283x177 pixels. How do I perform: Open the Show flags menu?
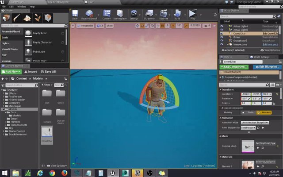point(109,26)
